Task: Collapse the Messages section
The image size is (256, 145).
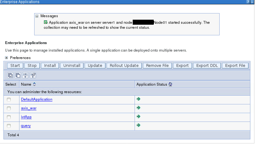Action: point(37,16)
